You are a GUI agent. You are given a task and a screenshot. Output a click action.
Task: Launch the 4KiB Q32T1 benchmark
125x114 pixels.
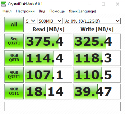(14, 75)
